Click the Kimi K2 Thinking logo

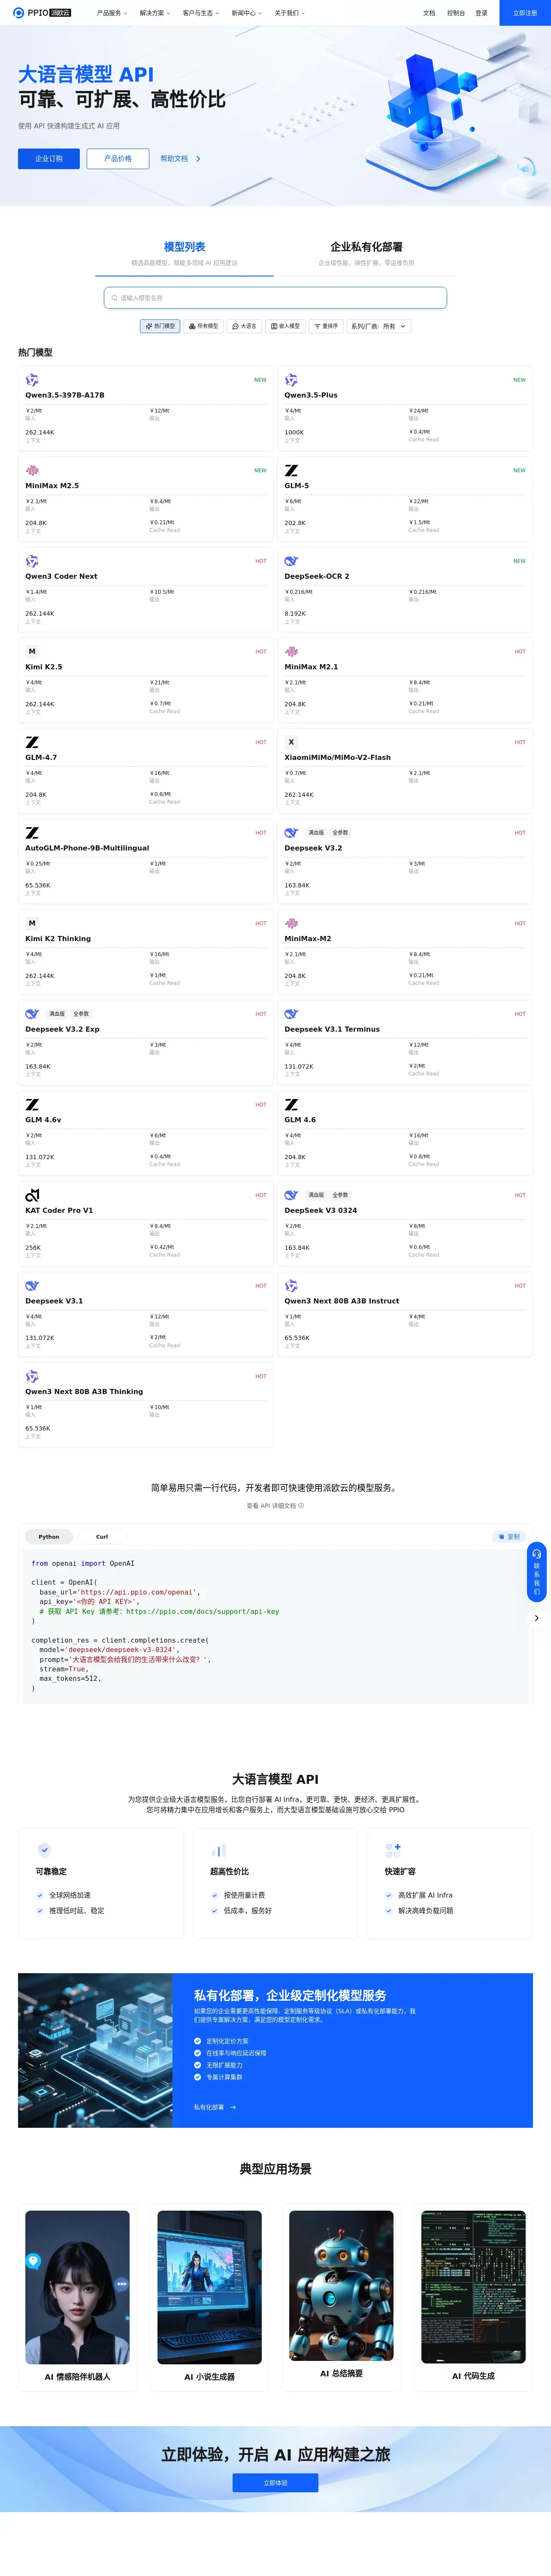32,923
